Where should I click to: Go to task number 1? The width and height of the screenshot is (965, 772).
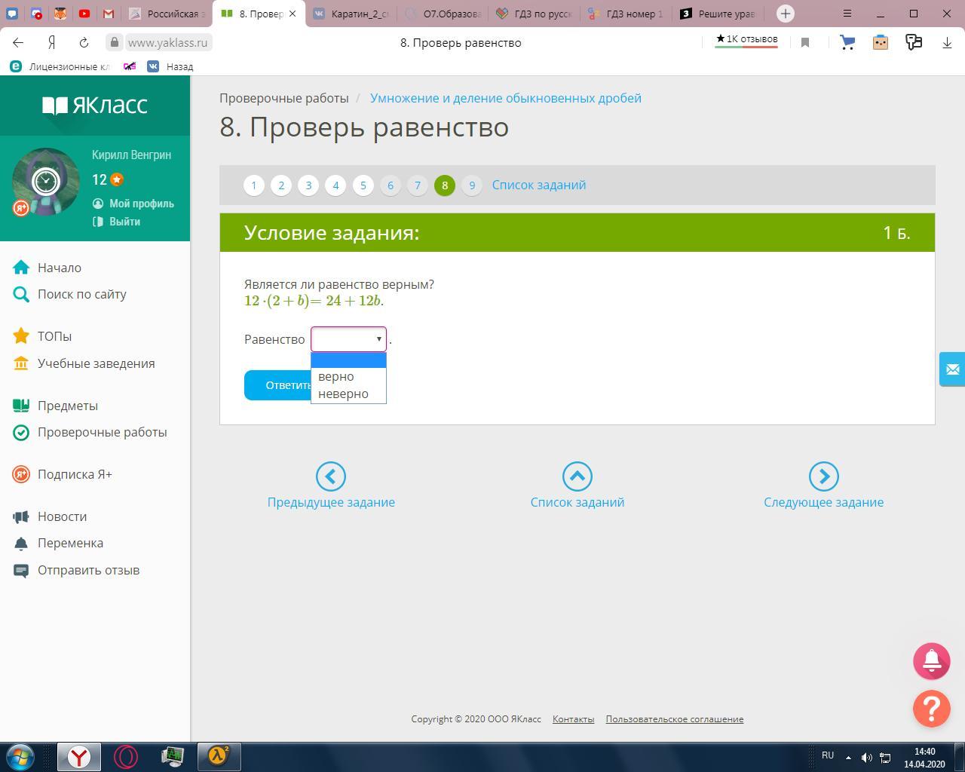pos(254,185)
